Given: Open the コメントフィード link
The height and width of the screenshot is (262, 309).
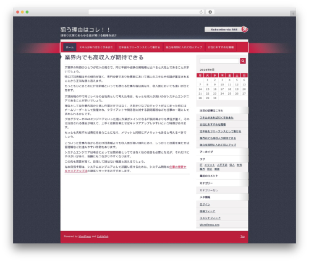Looking at the screenshot, I should 210,218.
